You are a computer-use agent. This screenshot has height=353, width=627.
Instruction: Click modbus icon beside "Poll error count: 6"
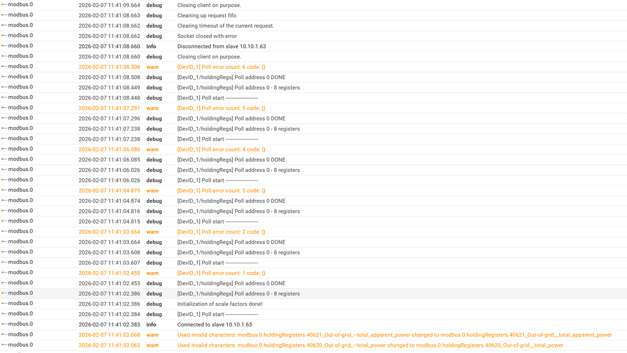tap(4, 67)
